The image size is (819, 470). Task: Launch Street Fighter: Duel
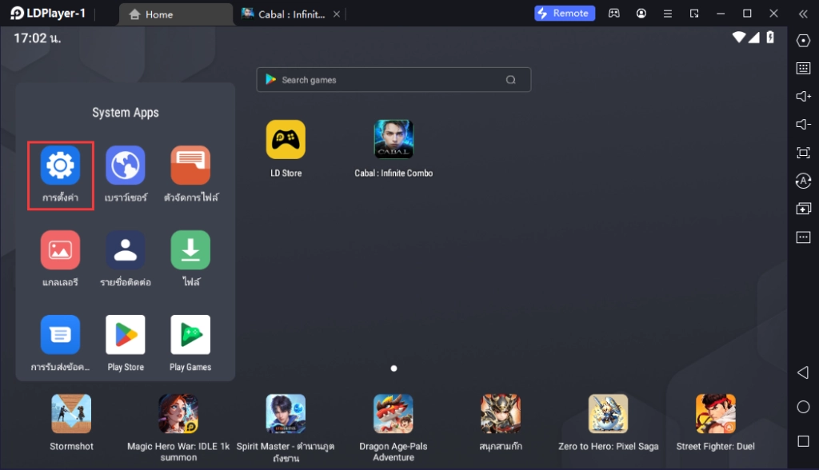716,413
